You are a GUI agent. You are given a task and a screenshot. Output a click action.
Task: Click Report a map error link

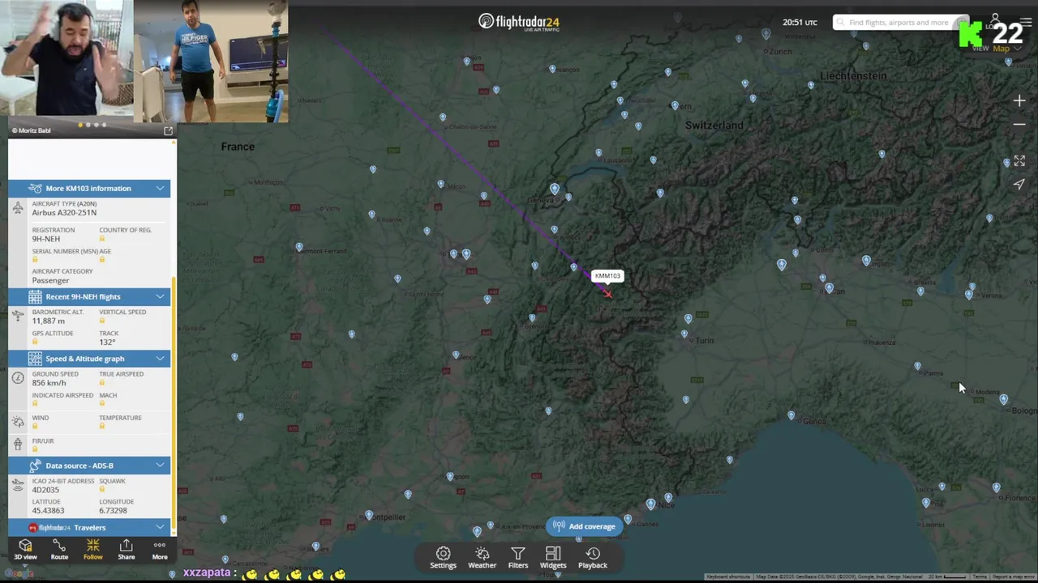pos(1014,577)
